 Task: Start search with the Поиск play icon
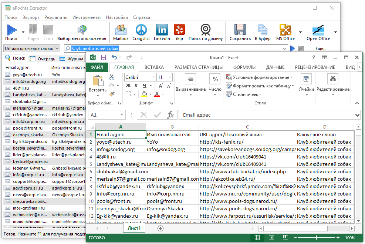(x=11, y=30)
